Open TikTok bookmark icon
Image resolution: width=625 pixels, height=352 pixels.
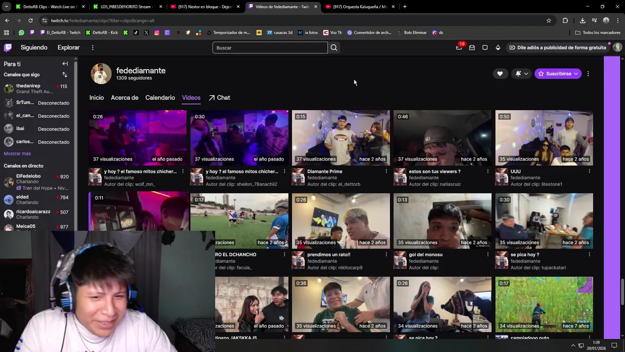coord(136,33)
